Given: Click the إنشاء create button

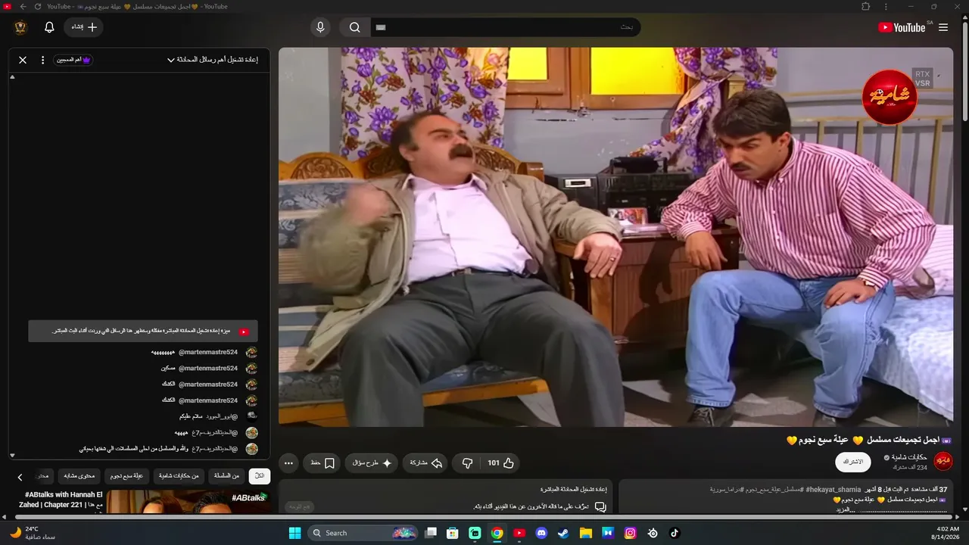Looking at the screenshot, I should 84,27.
